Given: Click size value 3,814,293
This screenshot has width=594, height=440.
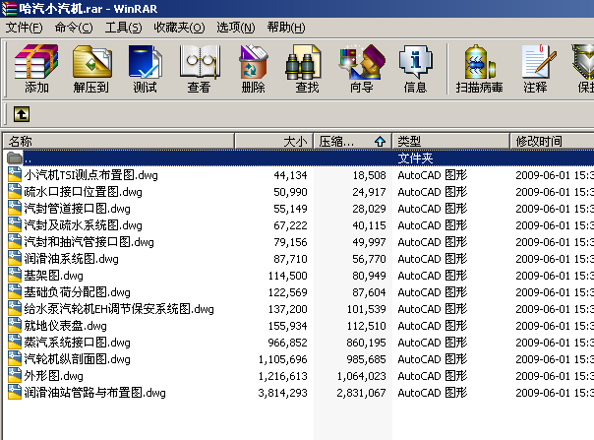Looking at the screenshot, I should pyautogui.click(x=282, y=393).
